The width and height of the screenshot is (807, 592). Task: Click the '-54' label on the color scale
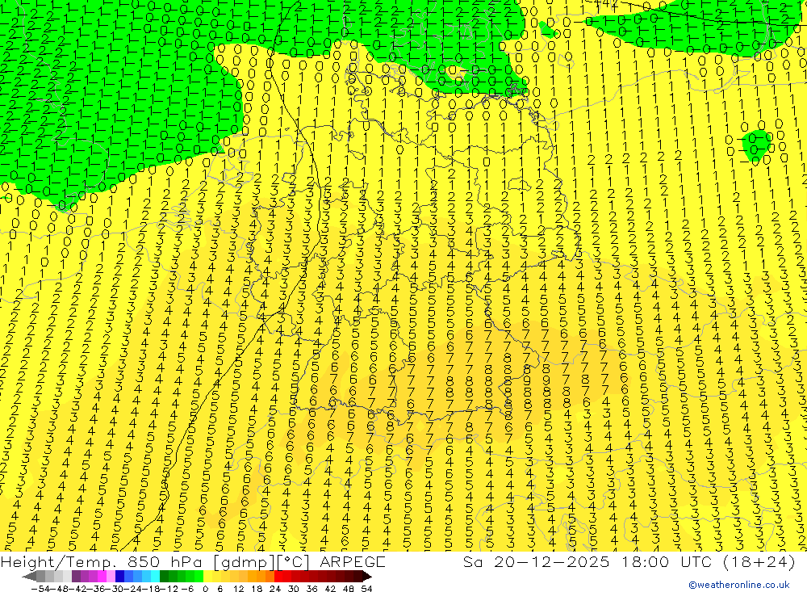tap(40, 589)
